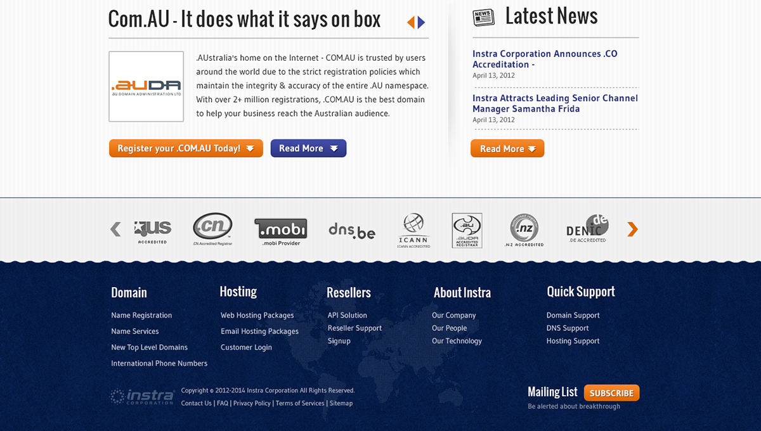Click the Latest News newspaper icon

pos(484,17)
